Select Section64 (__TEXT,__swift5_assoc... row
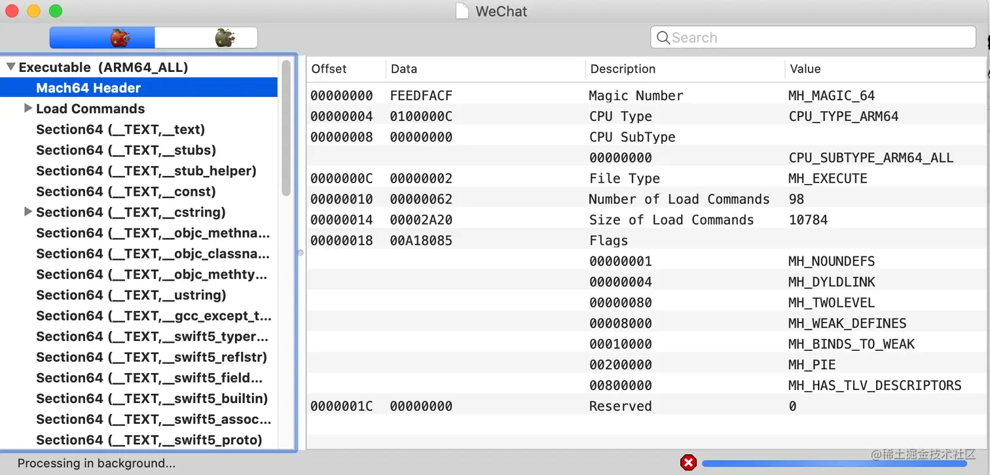This screenshot has width=990, height=475. coord(153,419)
